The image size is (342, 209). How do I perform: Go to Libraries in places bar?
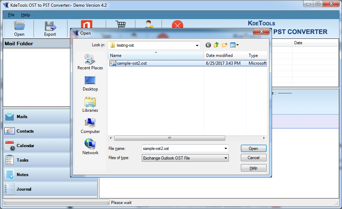click(90, 105)
